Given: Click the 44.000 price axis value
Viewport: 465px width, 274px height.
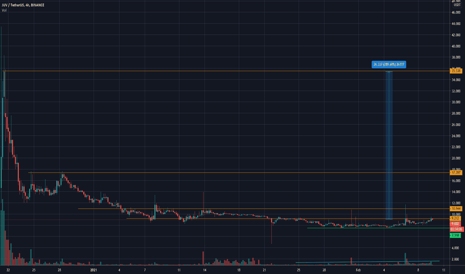Looking at the screenshot, I should click(456, 24).
